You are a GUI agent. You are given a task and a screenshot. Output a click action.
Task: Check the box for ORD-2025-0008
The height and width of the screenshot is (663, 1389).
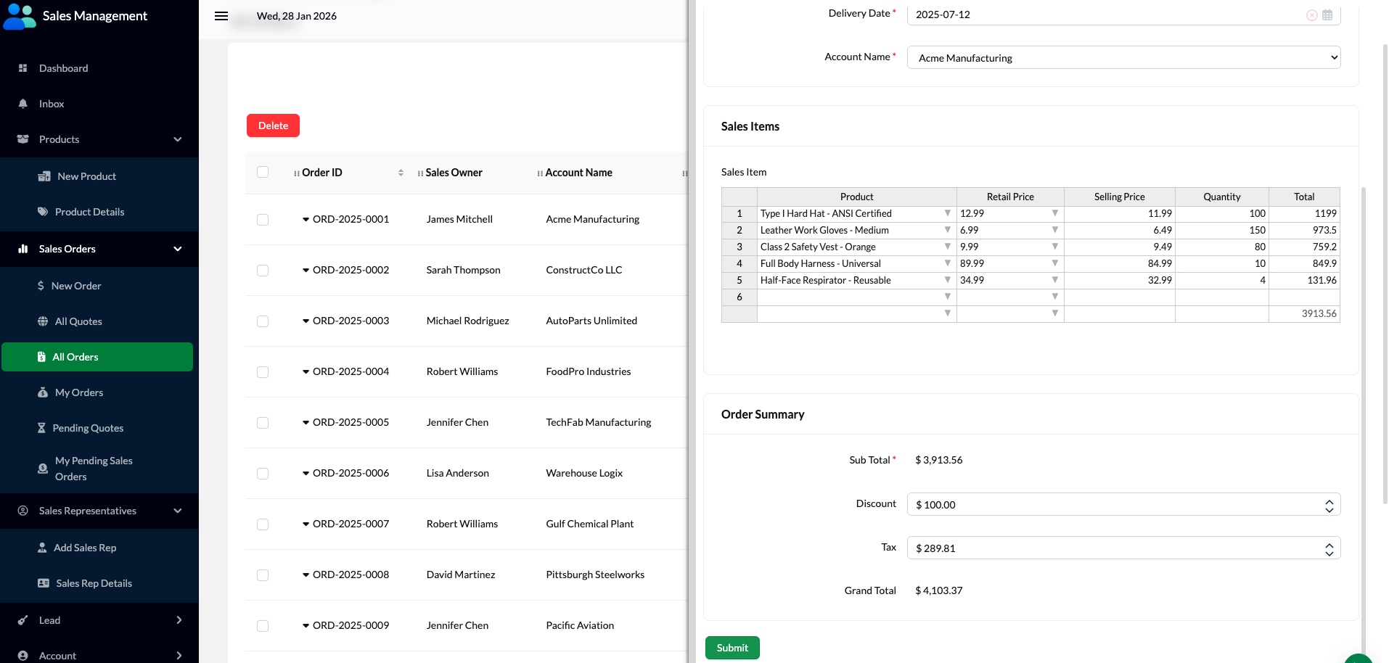(263, 575)
